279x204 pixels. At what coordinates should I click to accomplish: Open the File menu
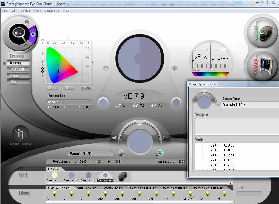coord(5,10)
